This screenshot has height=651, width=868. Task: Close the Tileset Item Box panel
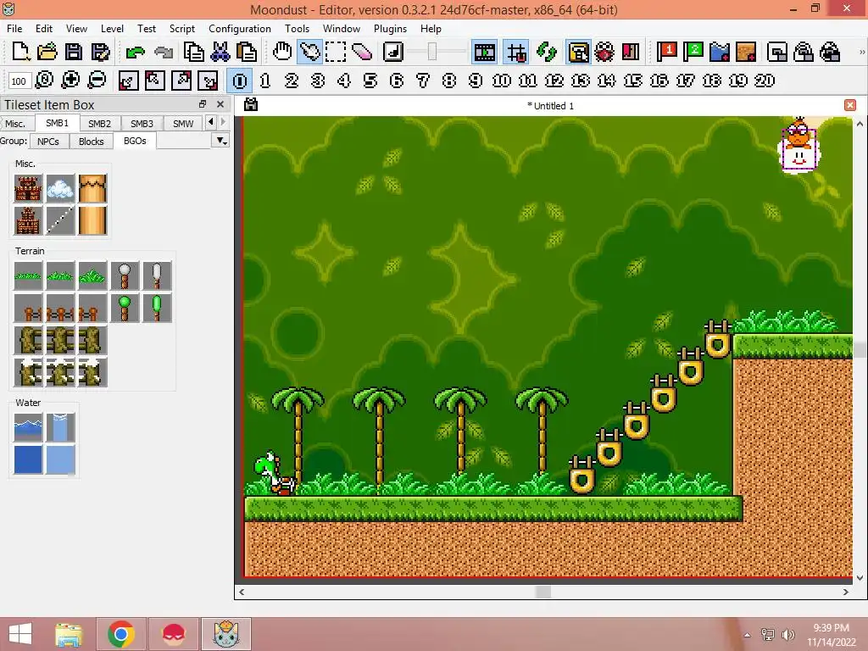220,104
